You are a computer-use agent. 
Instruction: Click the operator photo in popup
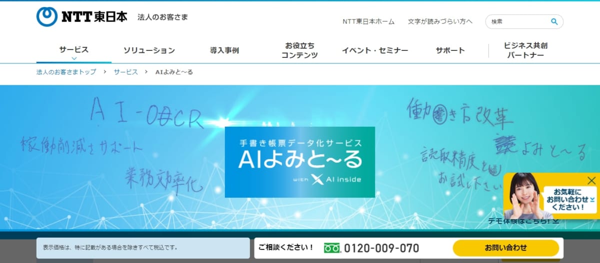point(524,195)
